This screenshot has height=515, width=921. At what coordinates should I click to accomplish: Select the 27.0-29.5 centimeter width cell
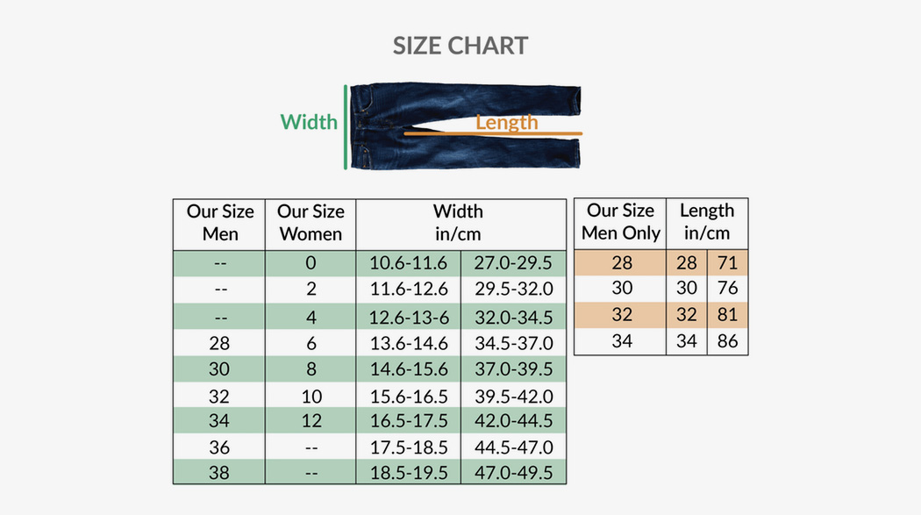pos(514,263)
